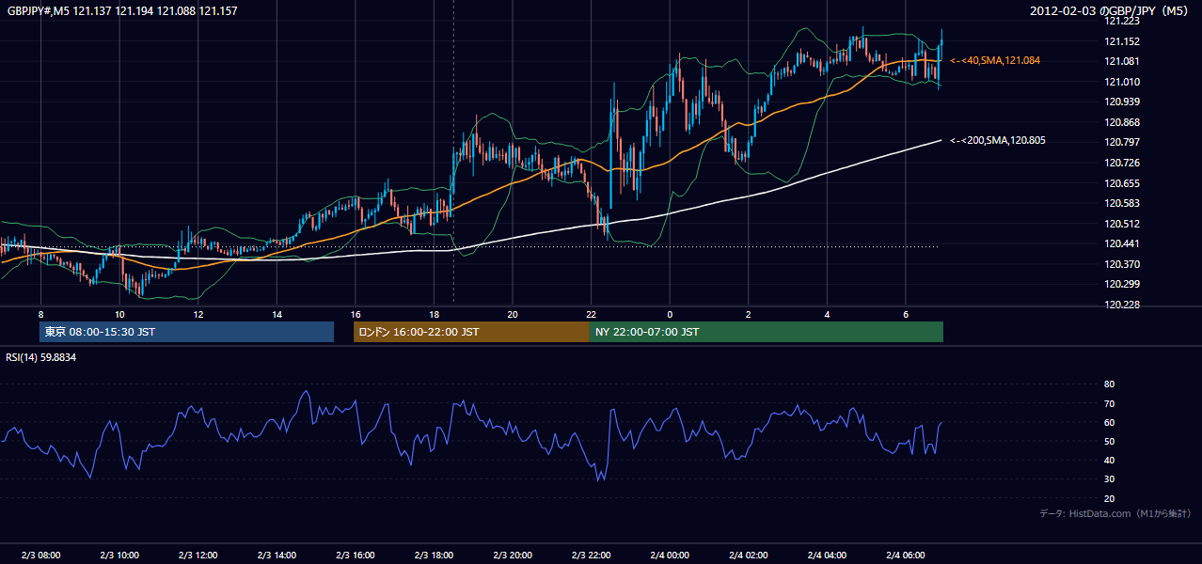Click the bottom time label 2/4 06:00
Image resolution: width=1202 pixels, height=564 pixels.
tap(906, 555)
